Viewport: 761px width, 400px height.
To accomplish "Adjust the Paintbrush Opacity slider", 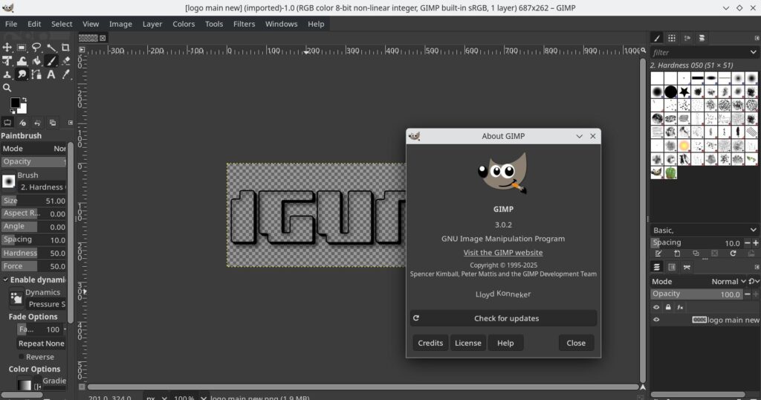I will 33,161.
